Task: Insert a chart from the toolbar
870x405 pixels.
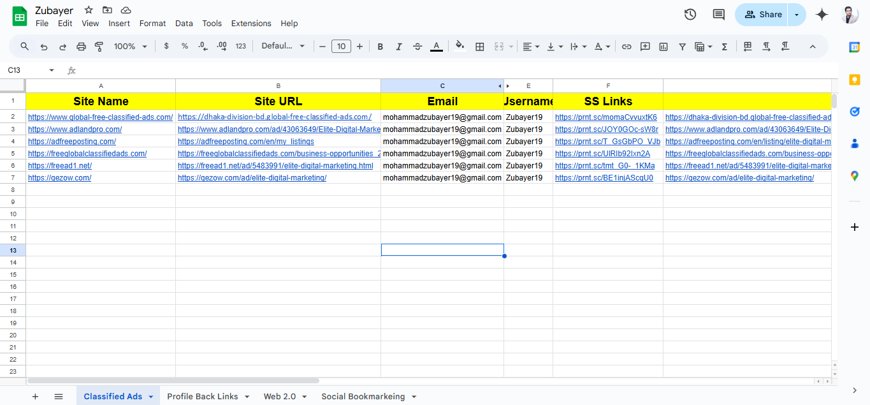Action: (x=663, y=47)
